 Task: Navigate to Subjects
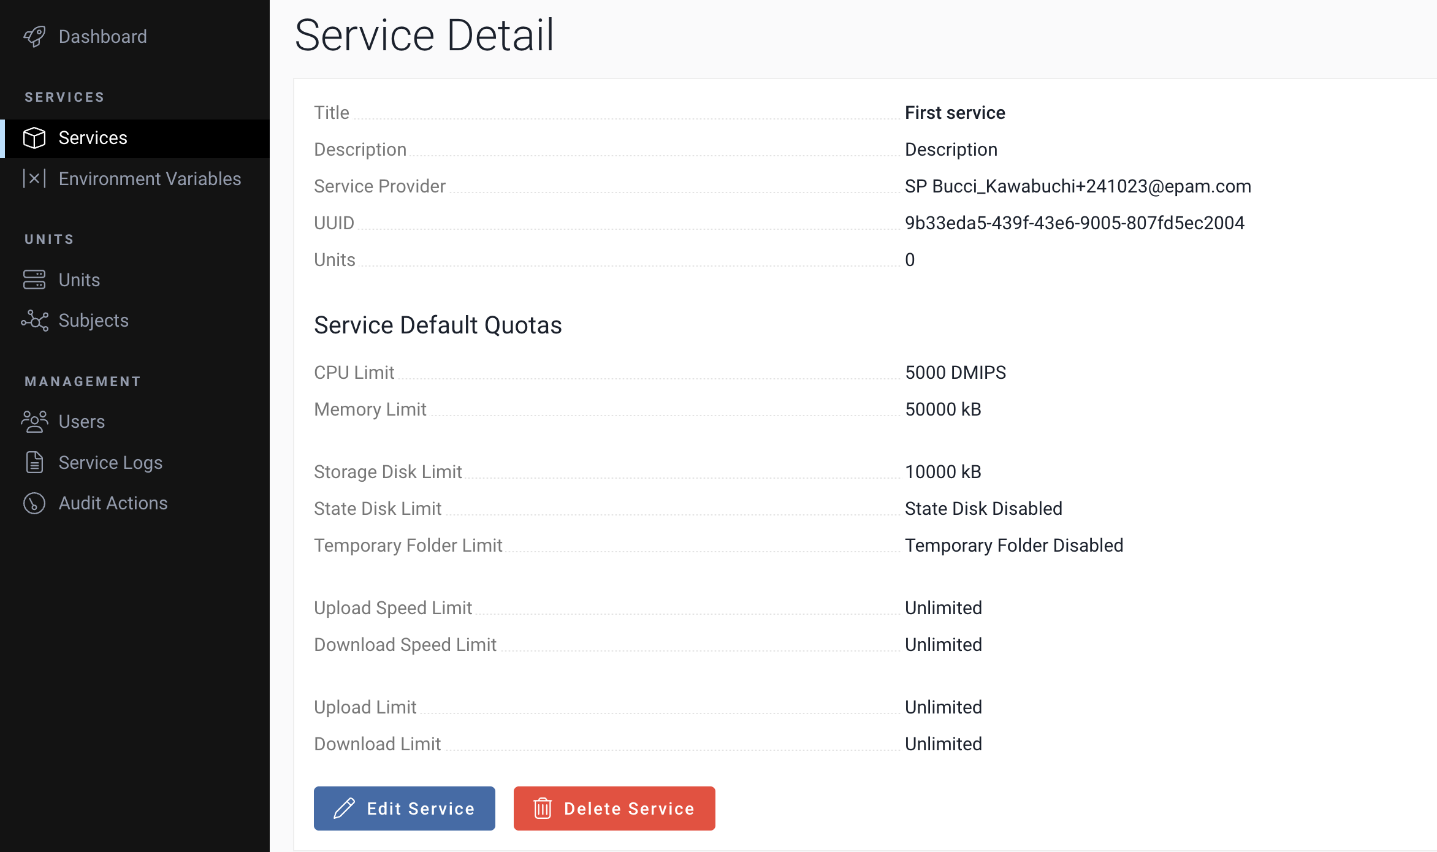coord(93,321)
